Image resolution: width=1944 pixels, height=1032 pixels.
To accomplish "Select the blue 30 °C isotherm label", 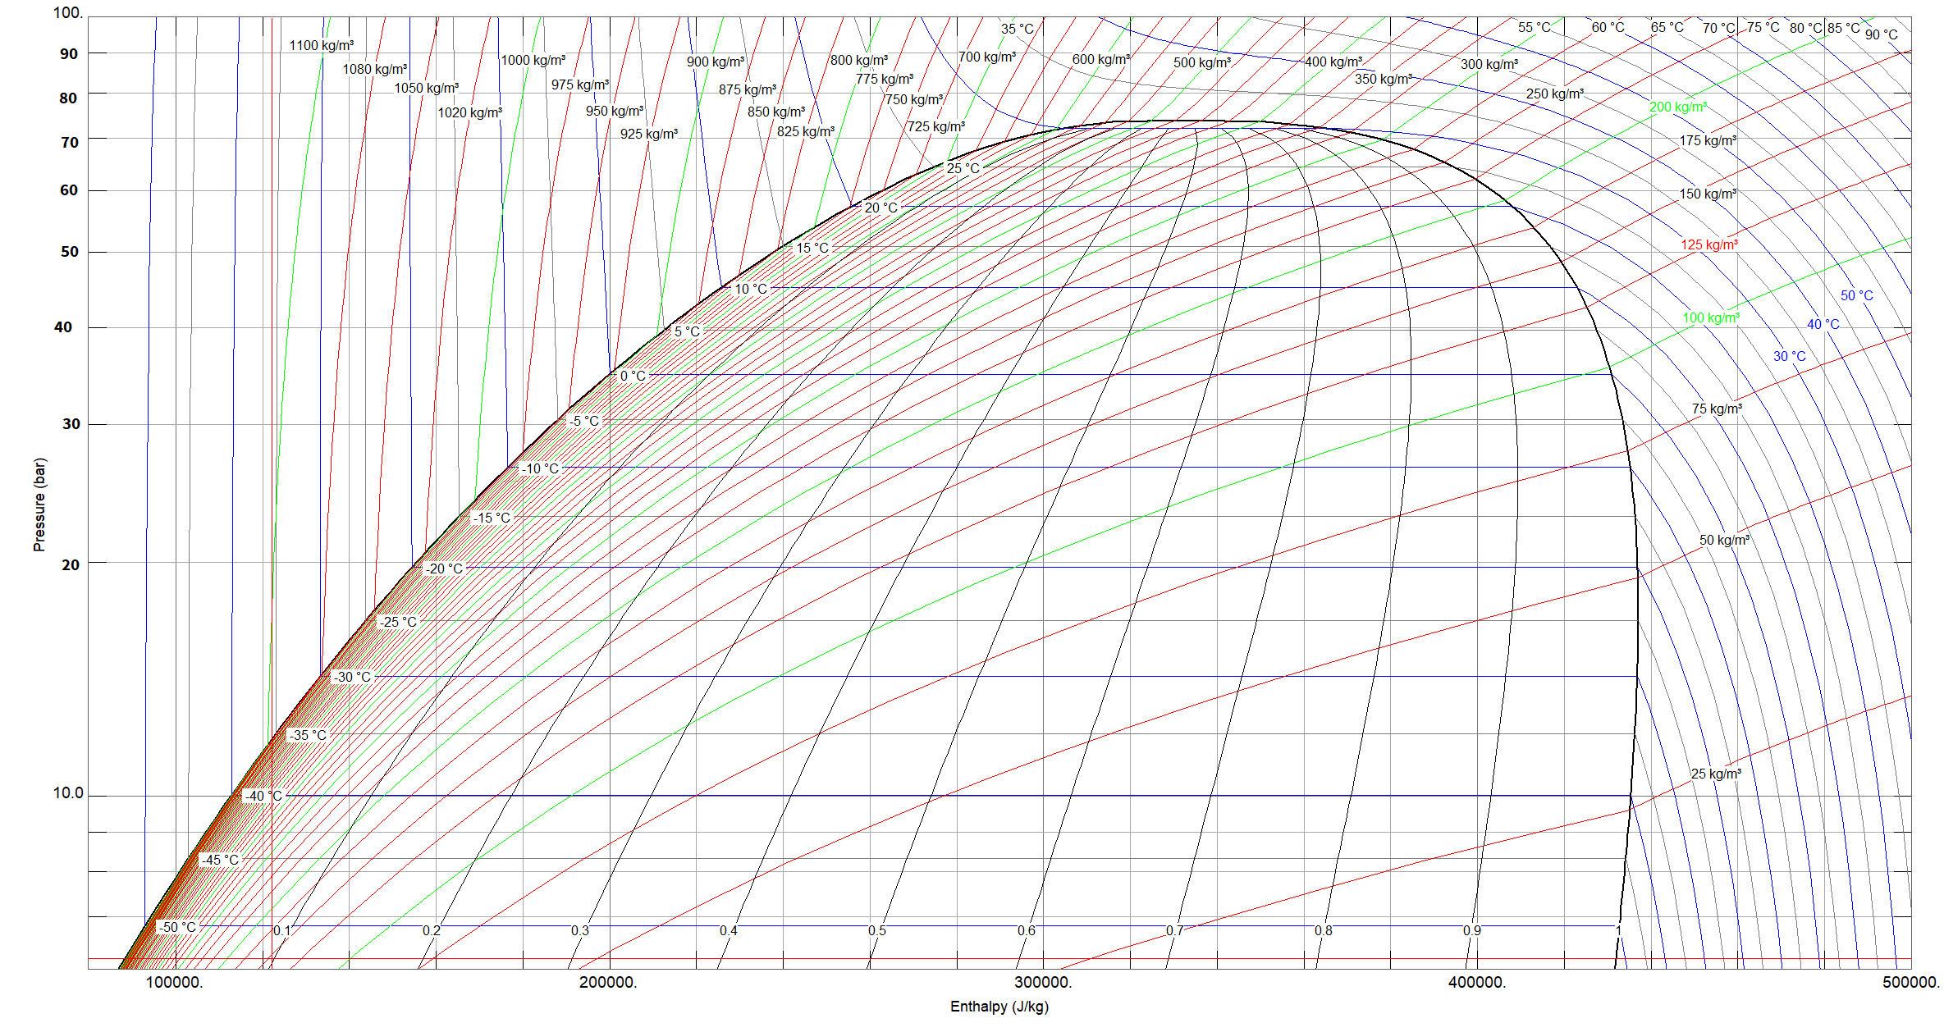I will tap(1789, 356).
